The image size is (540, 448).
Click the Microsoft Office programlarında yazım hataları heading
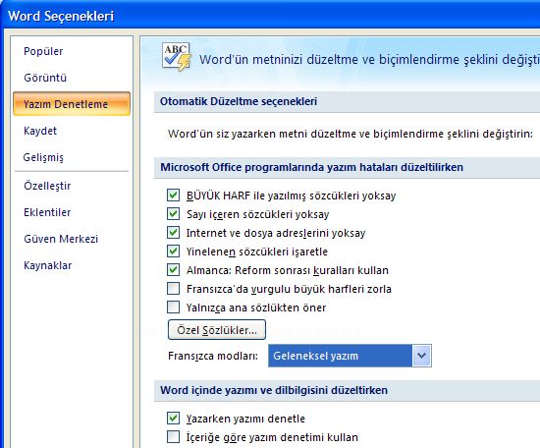tap(311, 167)
